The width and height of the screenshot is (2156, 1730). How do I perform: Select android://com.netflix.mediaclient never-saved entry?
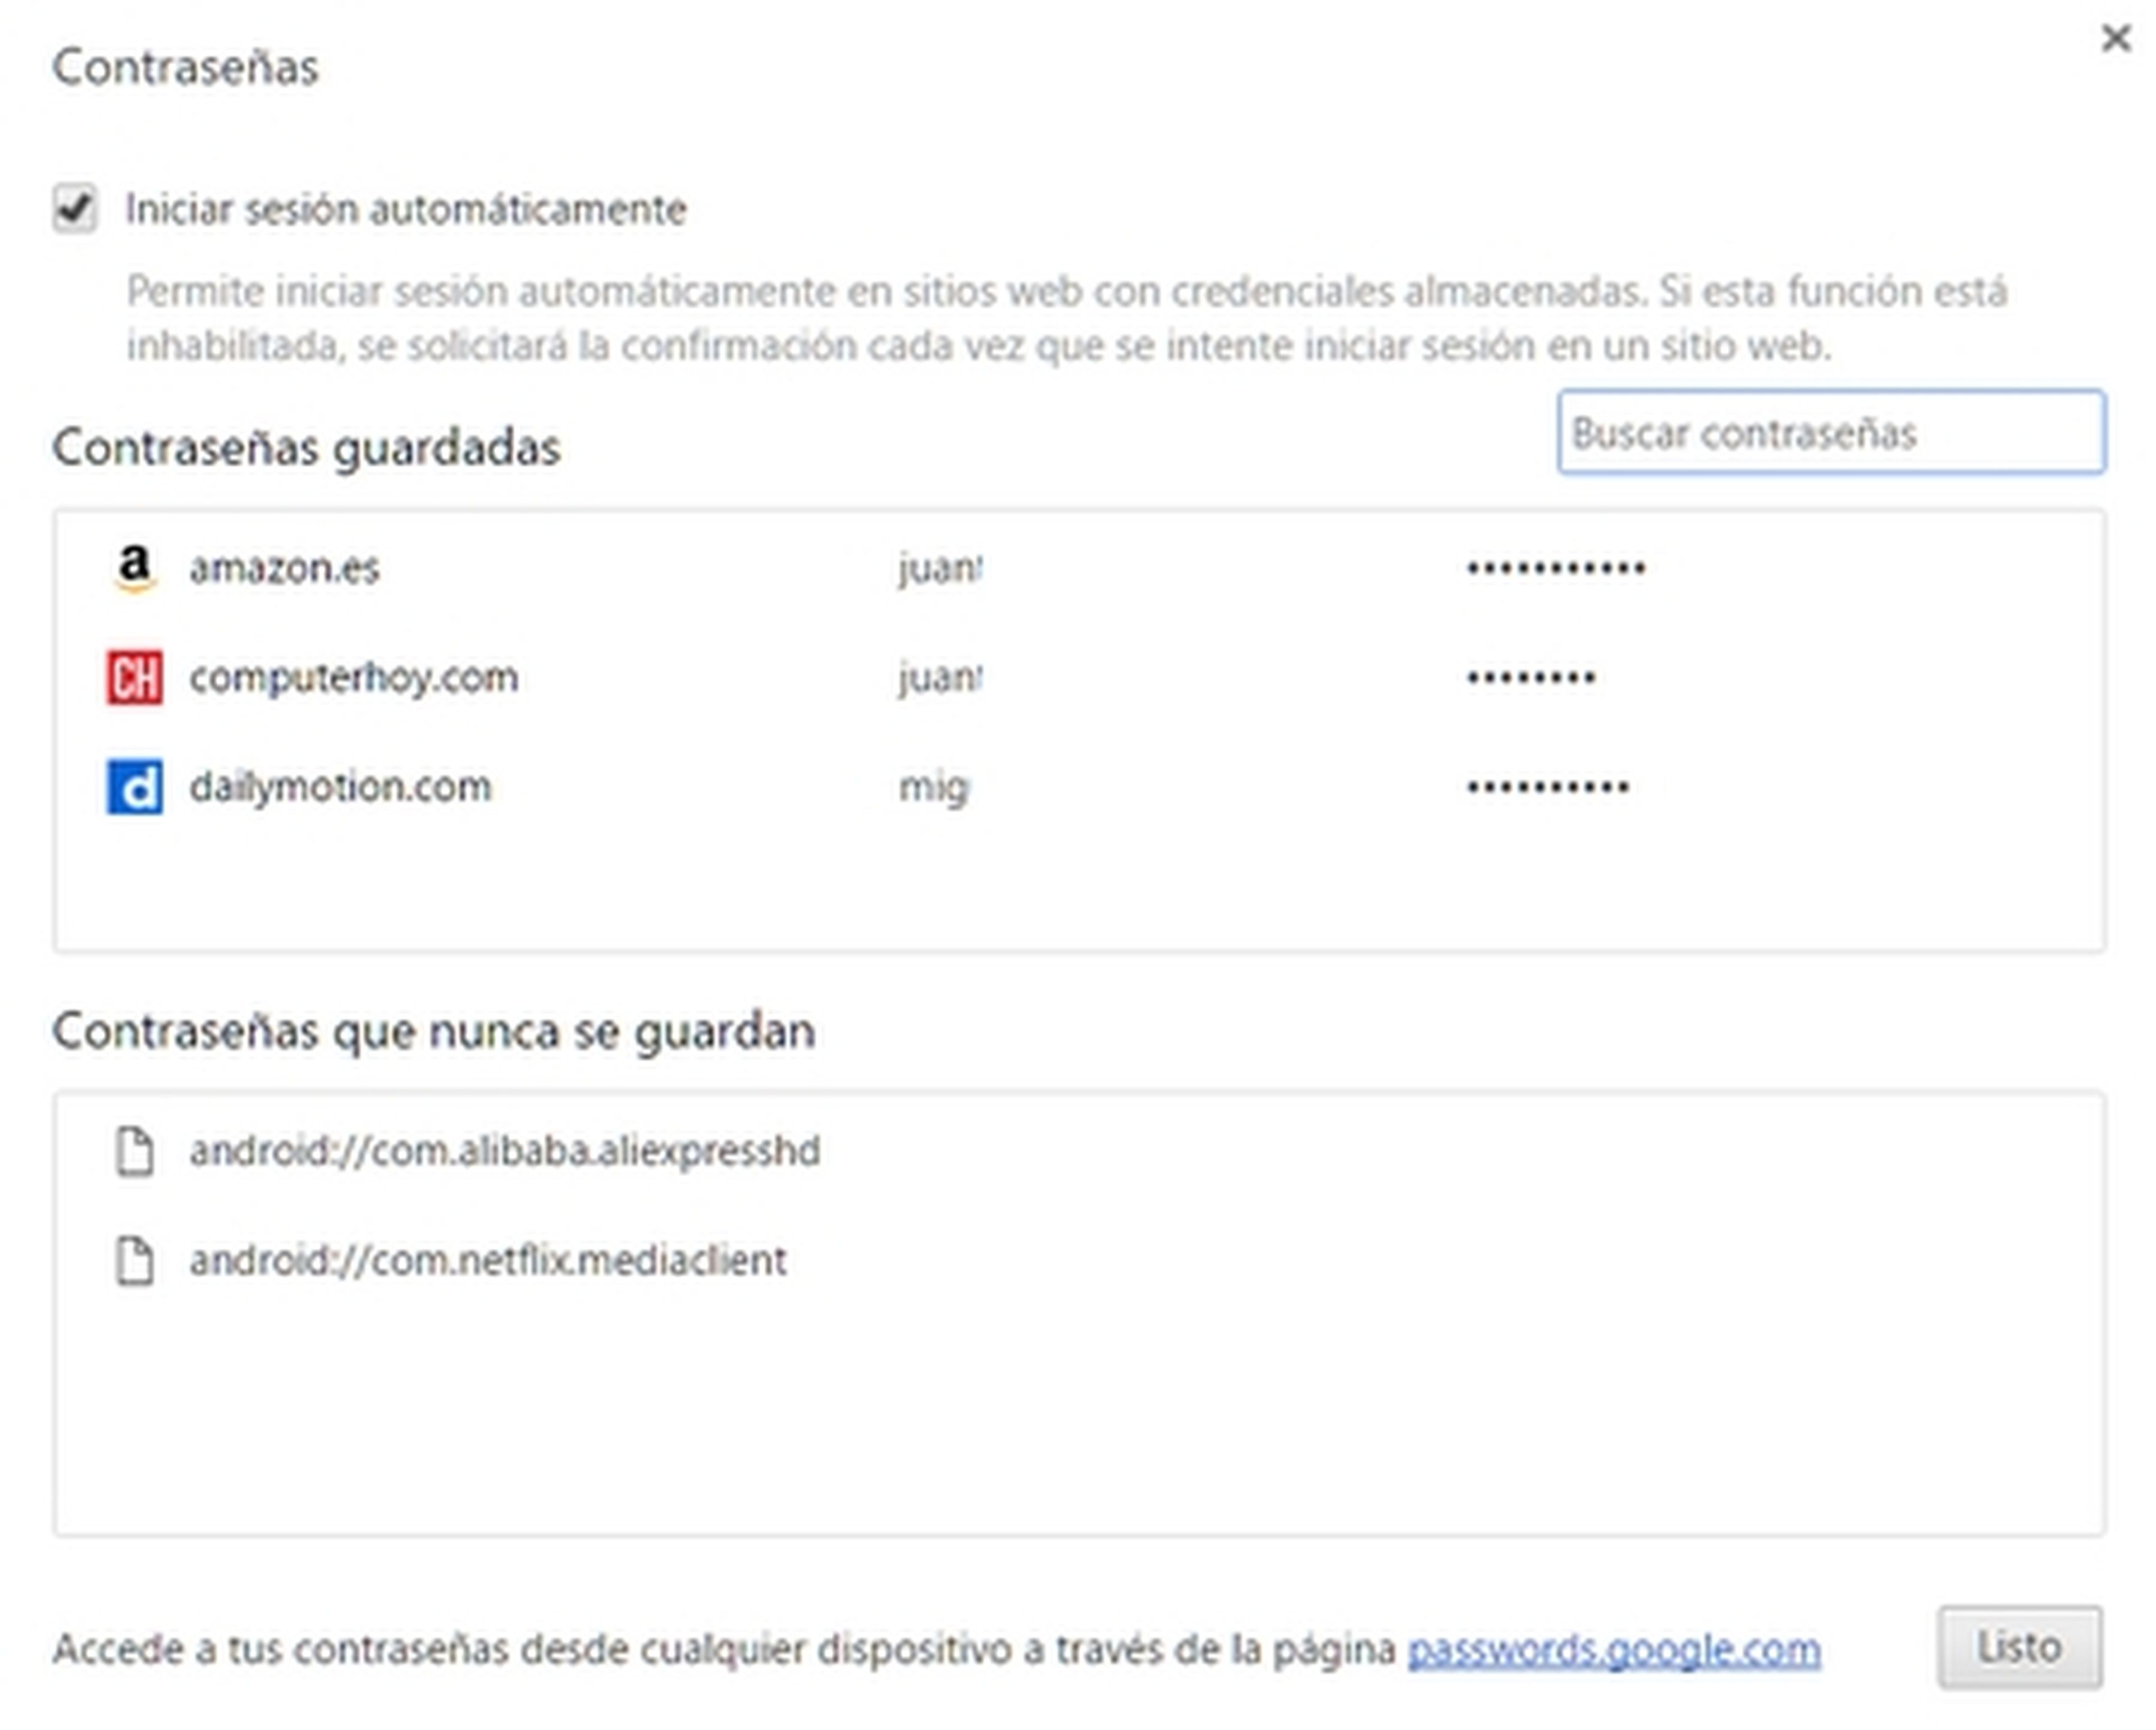point(488,1261)
